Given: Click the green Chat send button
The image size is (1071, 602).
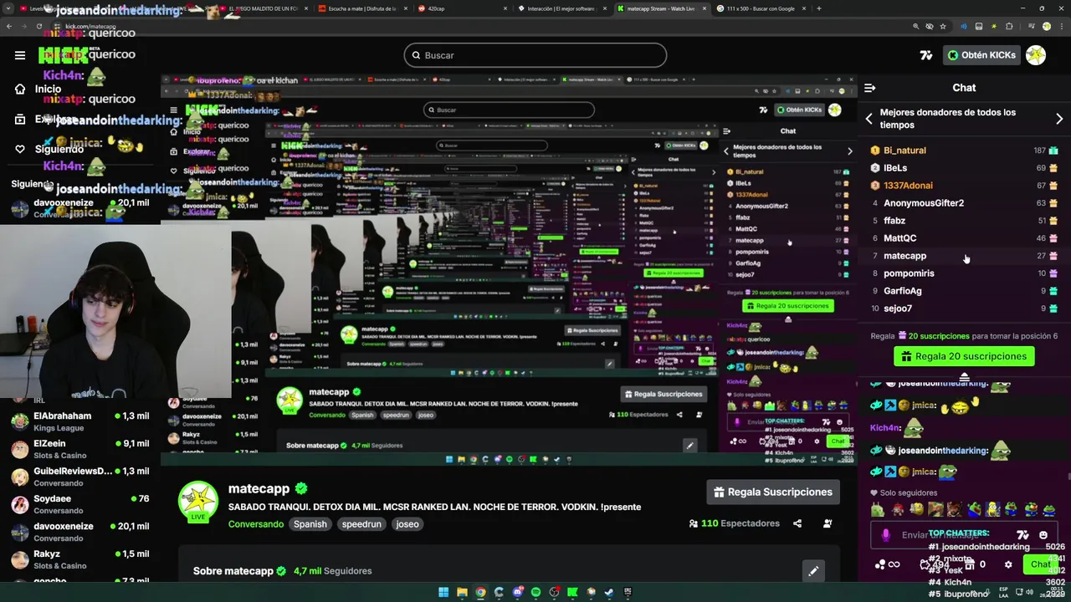Looking at the screenshot, I should pyautogui.click(x=1040, y=564).
